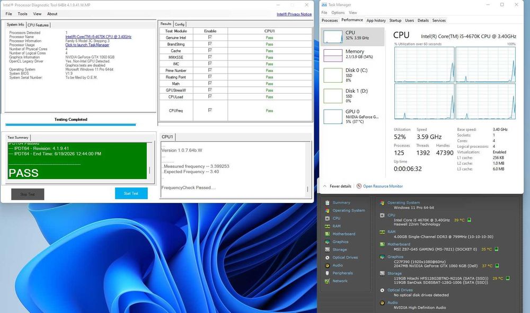
Task: Select the Memory graph thumbnail in Task Manager
Action: 333,56
